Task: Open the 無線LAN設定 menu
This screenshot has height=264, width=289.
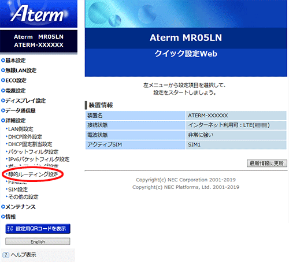Action: 21,70
